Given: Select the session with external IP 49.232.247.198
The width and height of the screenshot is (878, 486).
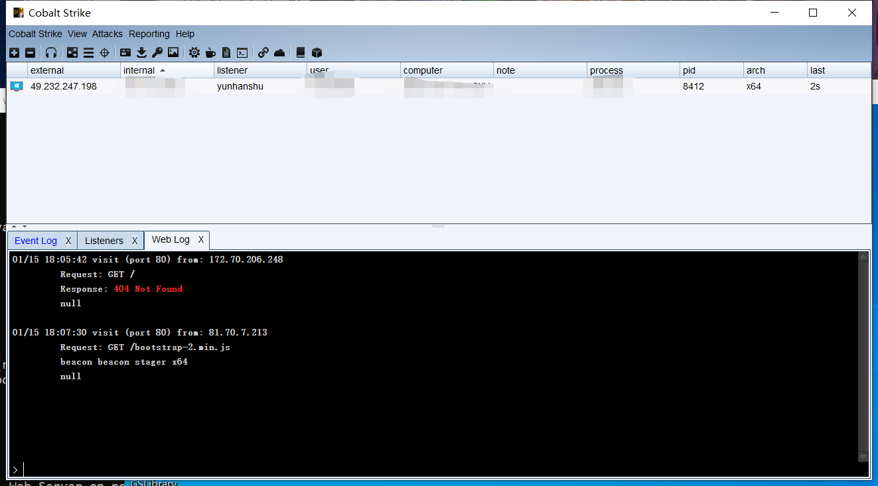Looking at the screenshot, I should [x=64, y=86].
